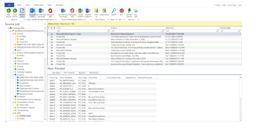Click the About link
263x129 pixels.
[x=218, y=5]
